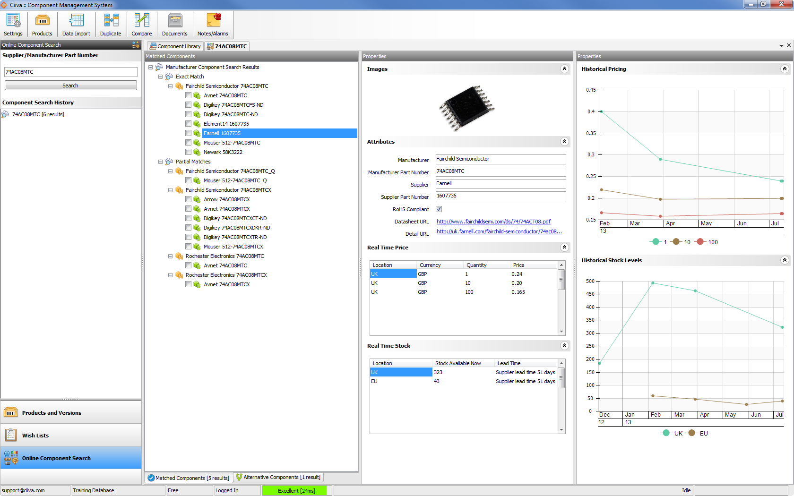Tick the Mouser 512-74AC08MTC checkbox
The image size is (794, 496).
point(189,143)
